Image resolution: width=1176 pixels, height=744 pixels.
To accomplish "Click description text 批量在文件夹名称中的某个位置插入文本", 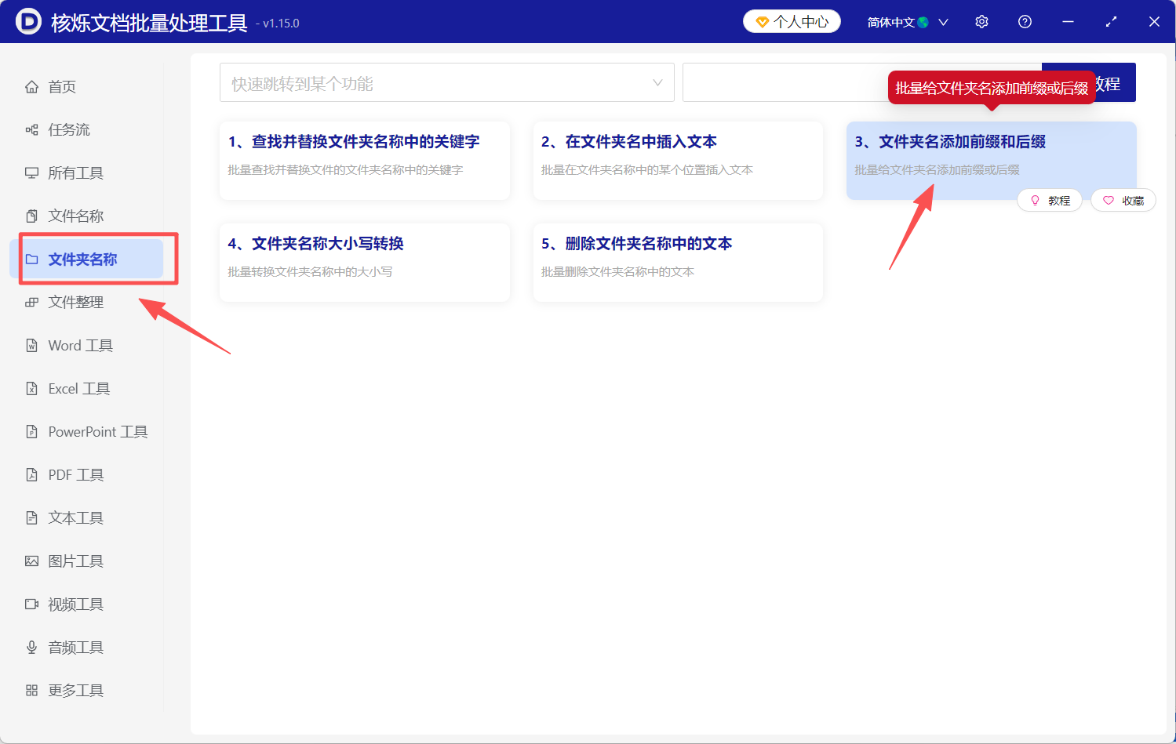I will tap(647, 170).
